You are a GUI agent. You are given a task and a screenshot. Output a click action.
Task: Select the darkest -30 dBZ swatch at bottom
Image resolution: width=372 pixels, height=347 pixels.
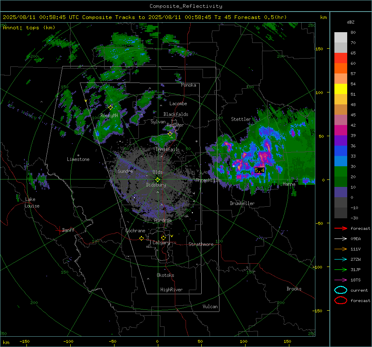tap(341, 213)
